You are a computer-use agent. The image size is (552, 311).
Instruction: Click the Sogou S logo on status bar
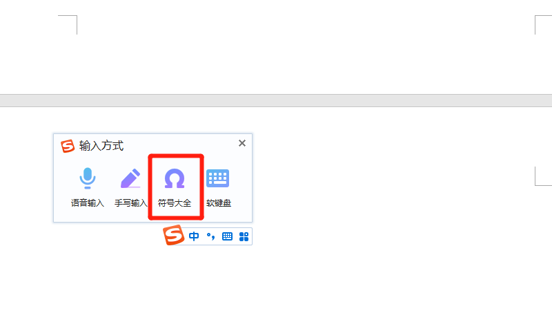[x=174, y=235]
